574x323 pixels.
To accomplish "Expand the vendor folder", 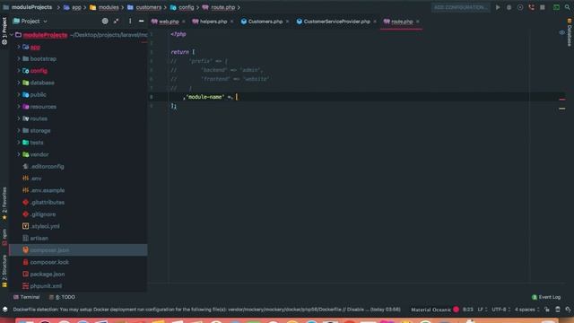I will 19,154.
